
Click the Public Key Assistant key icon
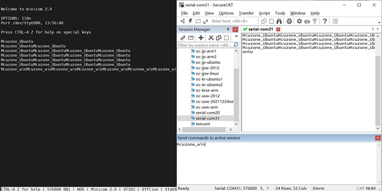(315, 21)
